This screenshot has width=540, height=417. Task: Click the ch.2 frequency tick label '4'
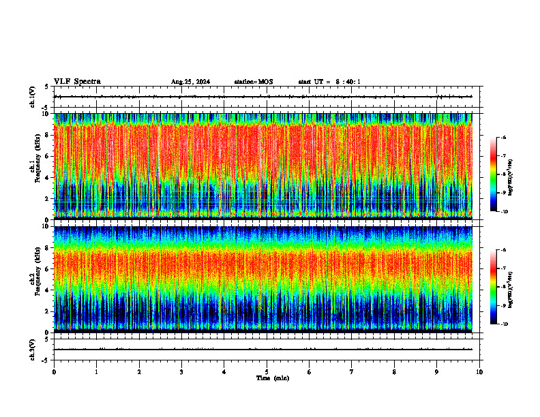point(48,290)
